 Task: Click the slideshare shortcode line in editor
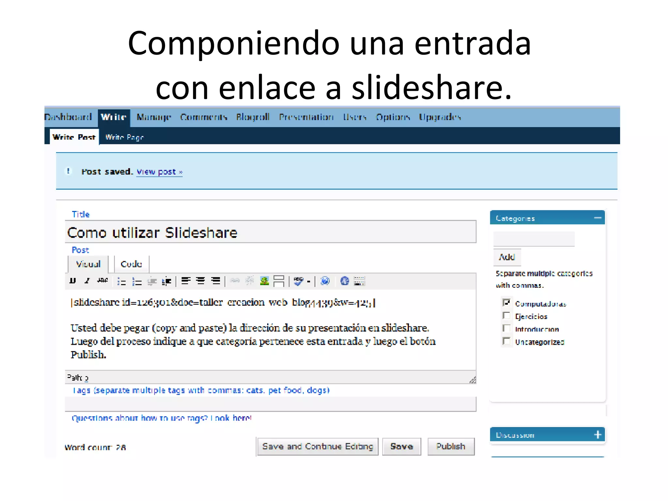coord(223,303)
